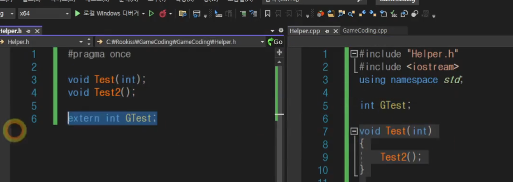Click 'void Test(int);' declaration in Helper.h
The height and width of the screenshot is (182, 513).
click(x=107, y=80)
